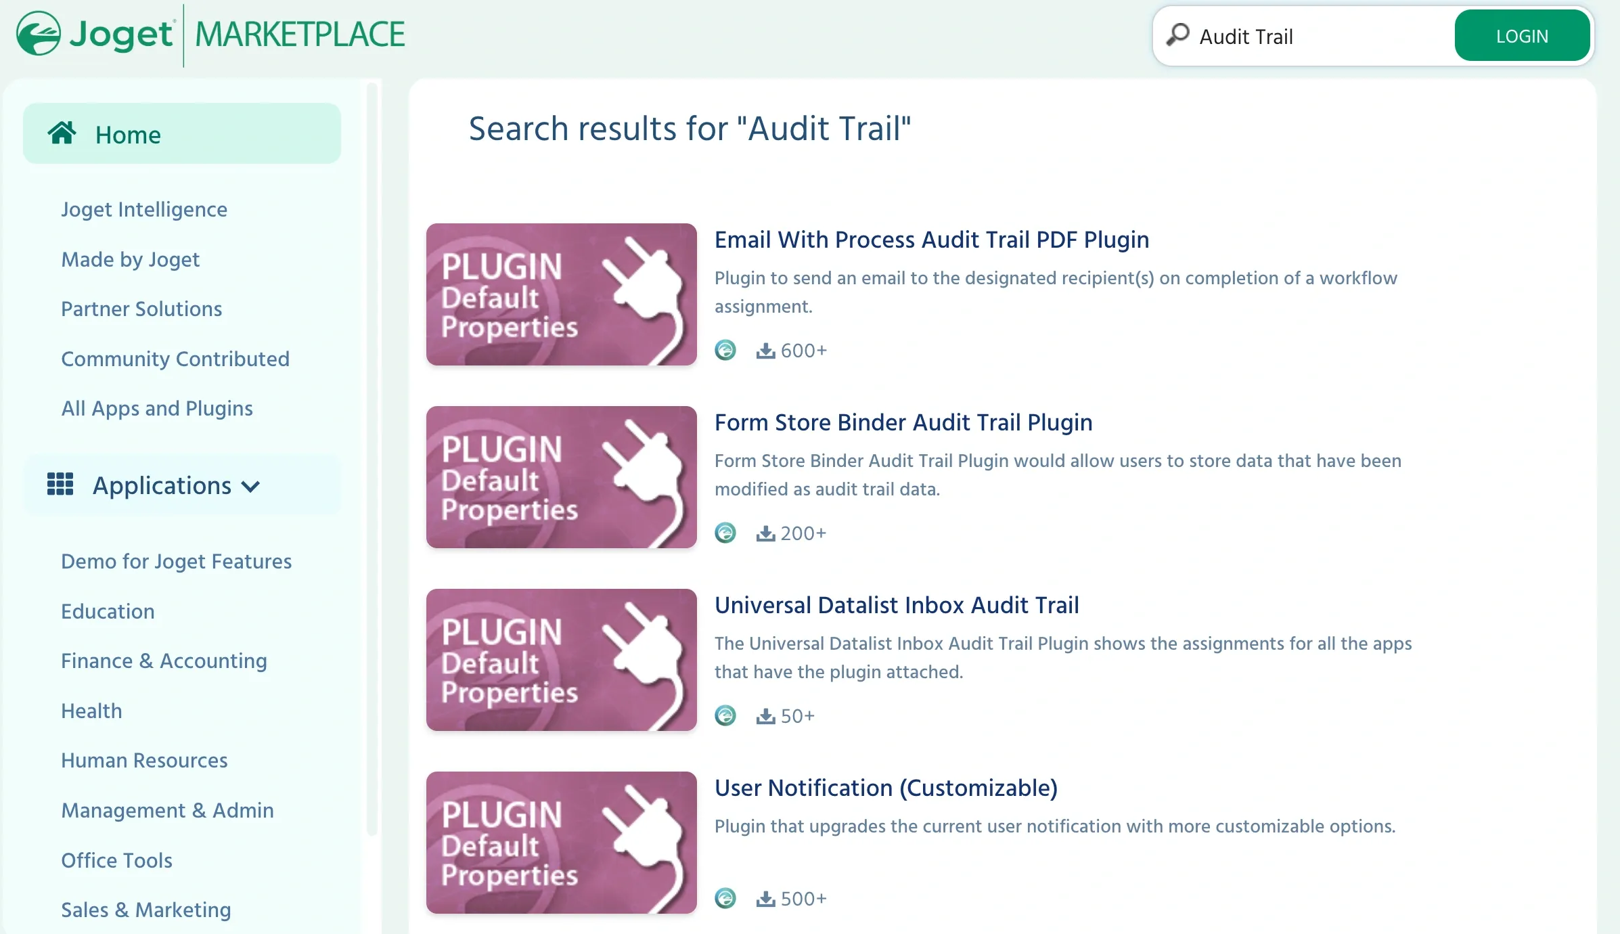
Task: Click the Applications grid icon
Action: (60, 485)
